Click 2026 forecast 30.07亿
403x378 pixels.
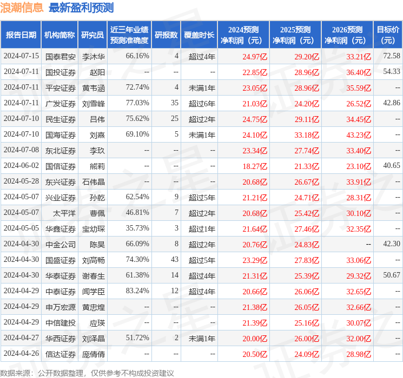click(x=359, y=323)
